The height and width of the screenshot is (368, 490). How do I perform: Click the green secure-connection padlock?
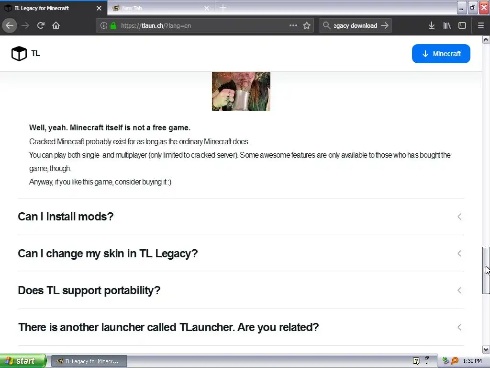[113, 26]
